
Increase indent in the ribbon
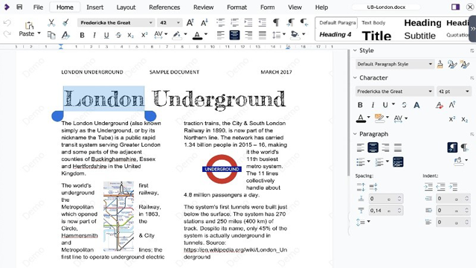[x=248, y=22]
